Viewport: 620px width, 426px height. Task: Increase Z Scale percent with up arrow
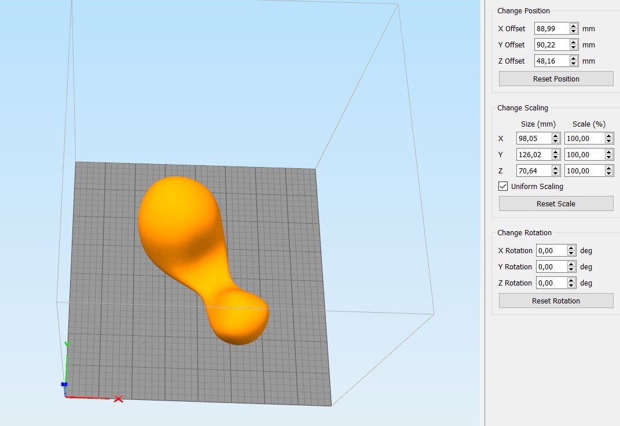click(x=609, y=168)
